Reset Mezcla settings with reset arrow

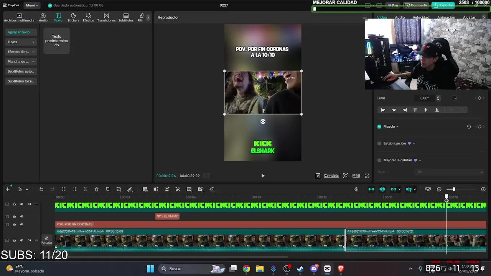(469, 127)
